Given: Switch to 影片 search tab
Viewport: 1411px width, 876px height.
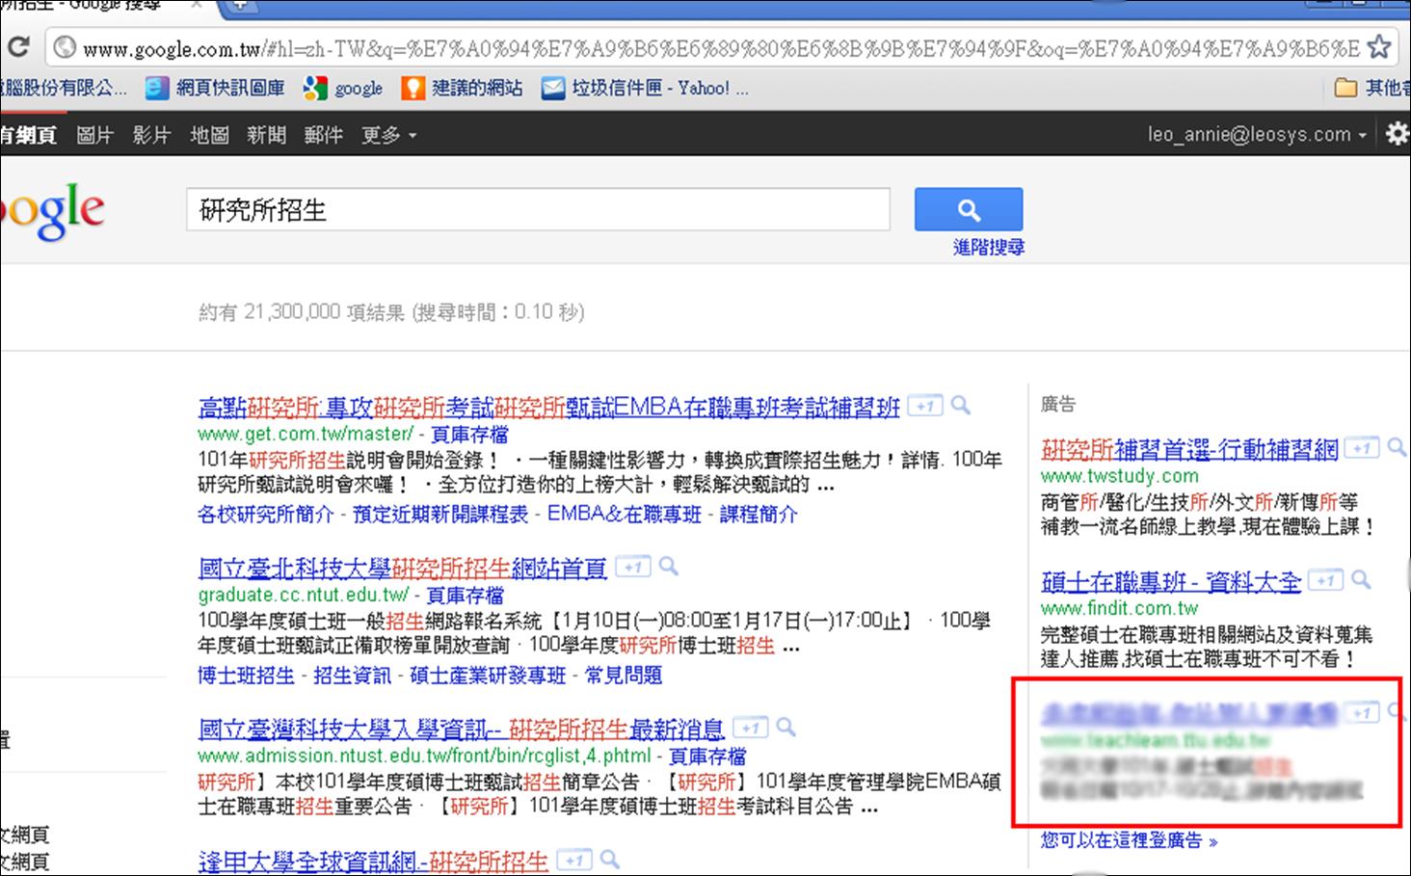Looking at the screenshot, I should pyautogui.click(x=151, y=135).
